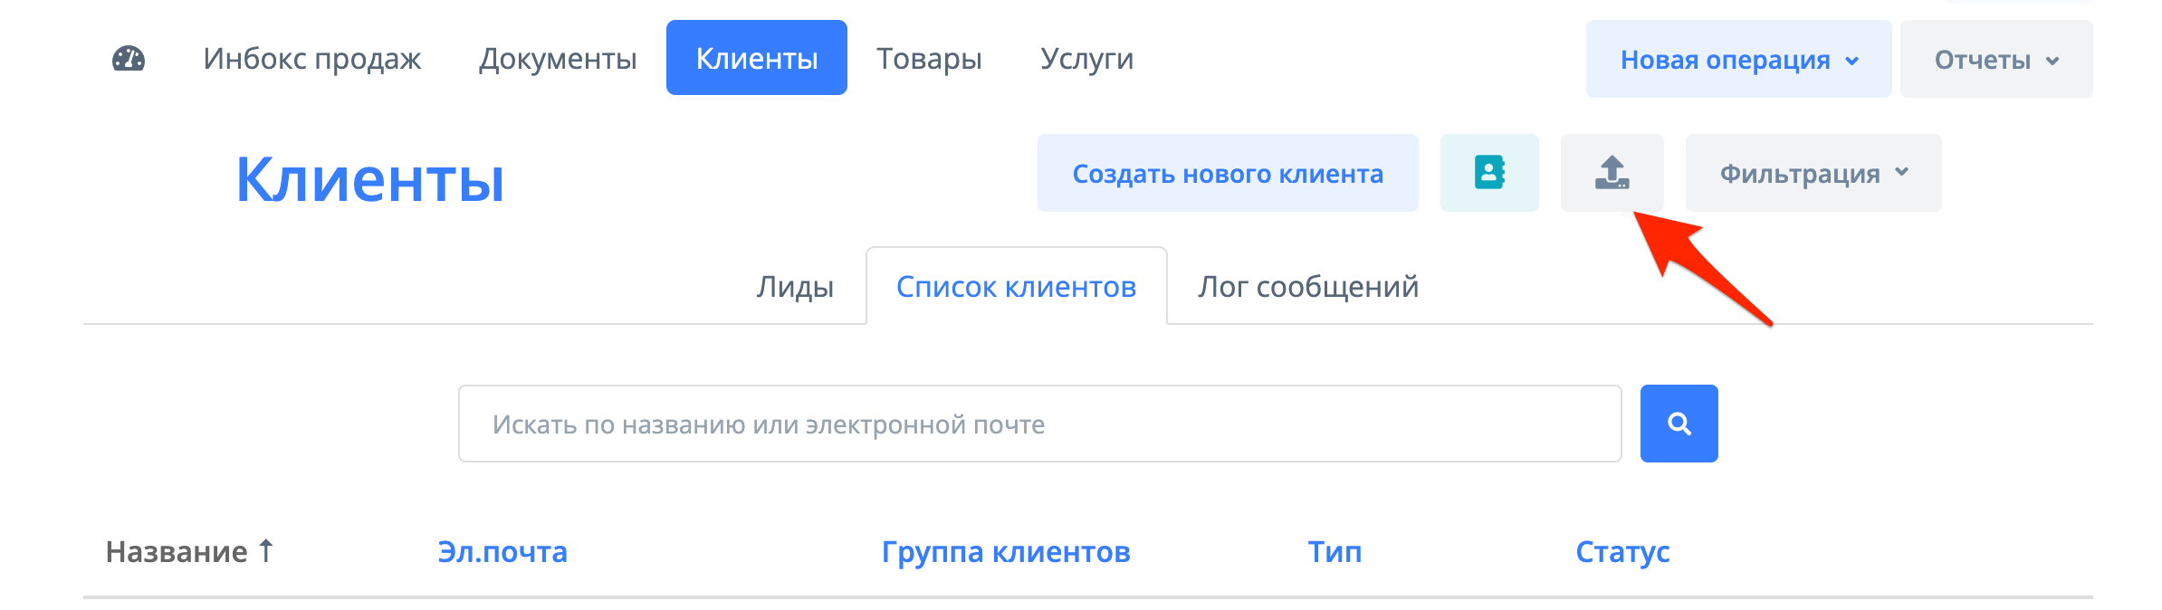Switch to the Лиды tab
The height and width of the screenshot is (610, 2162).
795,287
